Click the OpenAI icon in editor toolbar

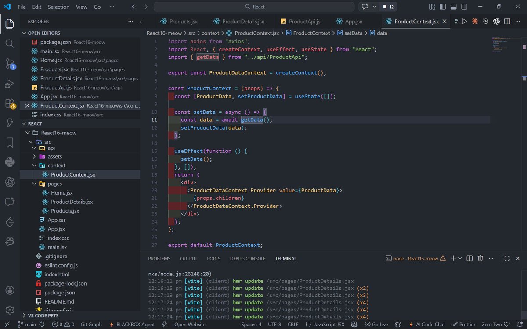pyautogui.click(x=496, y=21)
